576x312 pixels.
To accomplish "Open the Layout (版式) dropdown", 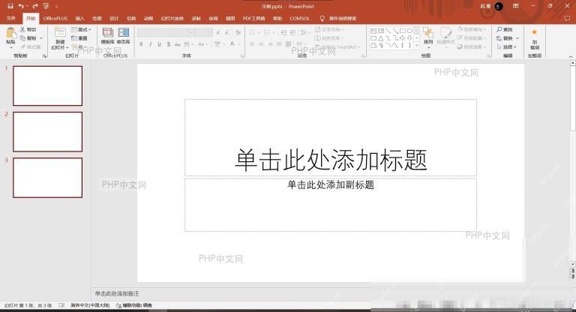I will coord(81,29).
